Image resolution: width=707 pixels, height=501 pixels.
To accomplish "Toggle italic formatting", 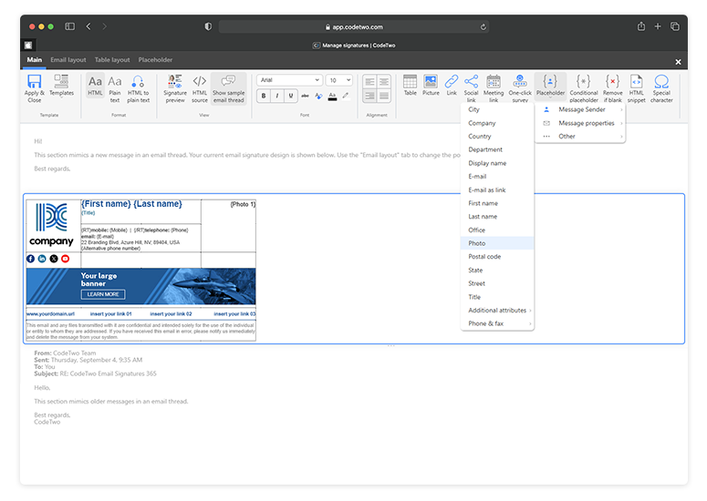I will pyautogui.click(x=276, y=96).
